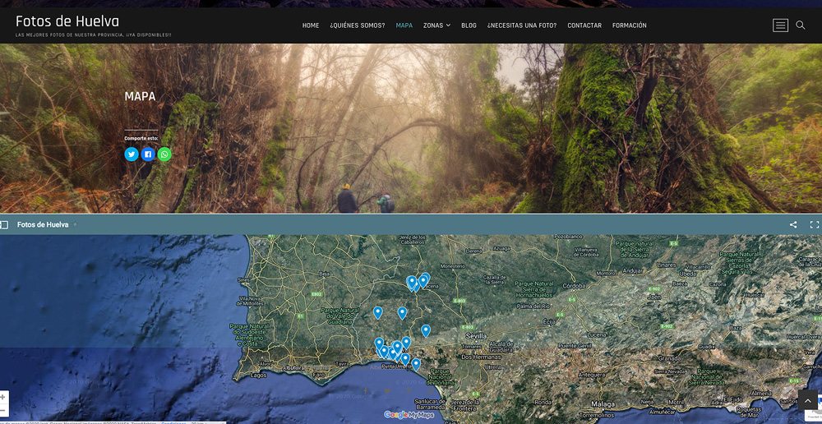Image resolution: width=822 pixels, height=424 pixels.
Task: Click the Dos Hermanas map label
Action: click(x=480, y=357)
